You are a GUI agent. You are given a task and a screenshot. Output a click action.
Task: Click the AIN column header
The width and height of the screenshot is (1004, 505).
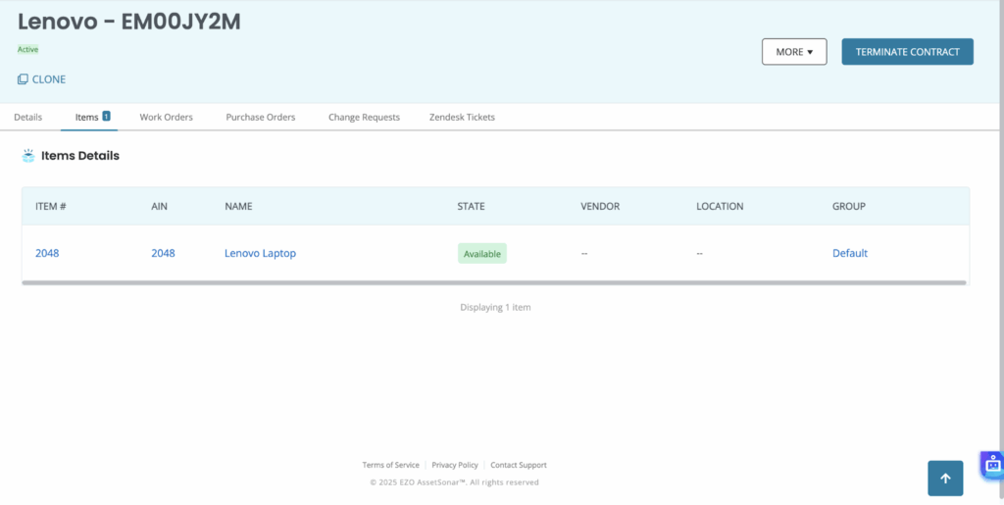[160, 206]
